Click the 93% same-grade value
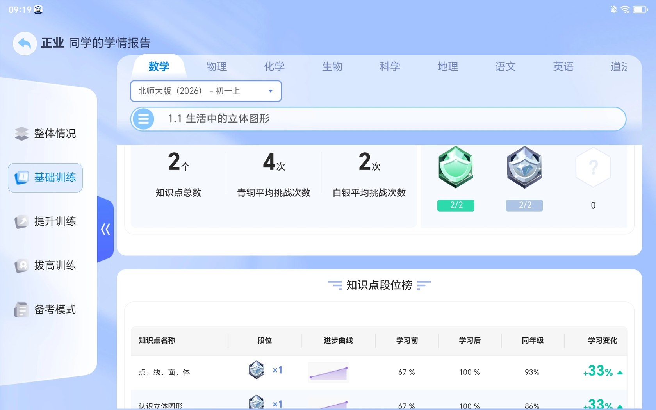This screenshot has height=410, width=656. point(532,372)
